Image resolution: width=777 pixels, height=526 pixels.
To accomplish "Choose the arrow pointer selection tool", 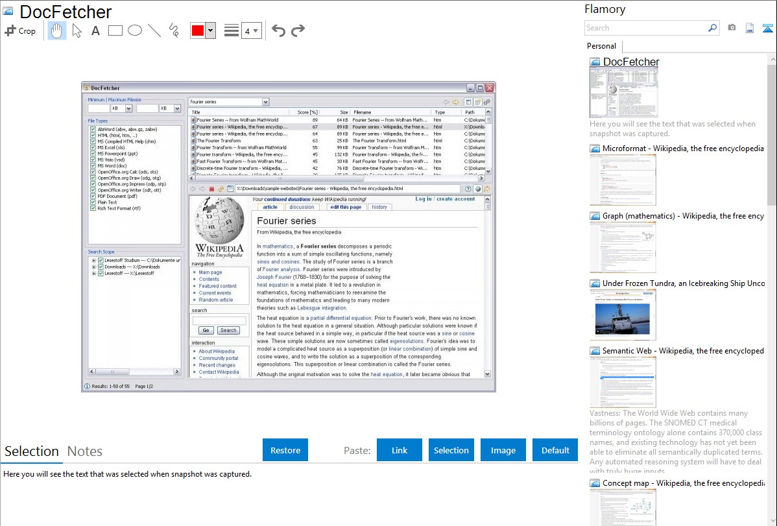I will (x=77, y=30).
